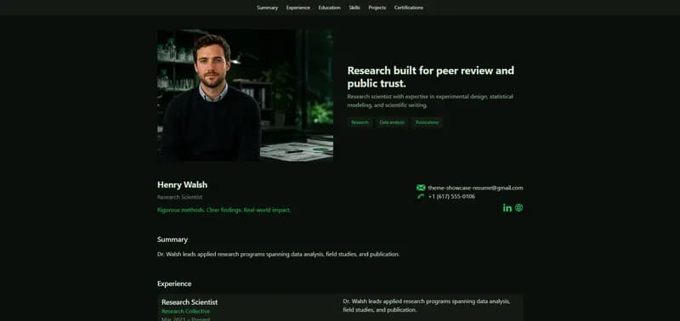Click the Summary paragraph about Dr. Walsh
Image resolution: width=680 pixels, height=321 pixels.
point(278,254)
